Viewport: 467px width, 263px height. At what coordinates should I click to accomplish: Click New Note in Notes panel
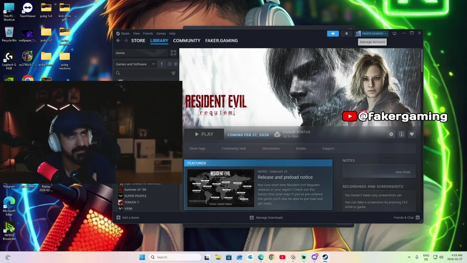403,172
